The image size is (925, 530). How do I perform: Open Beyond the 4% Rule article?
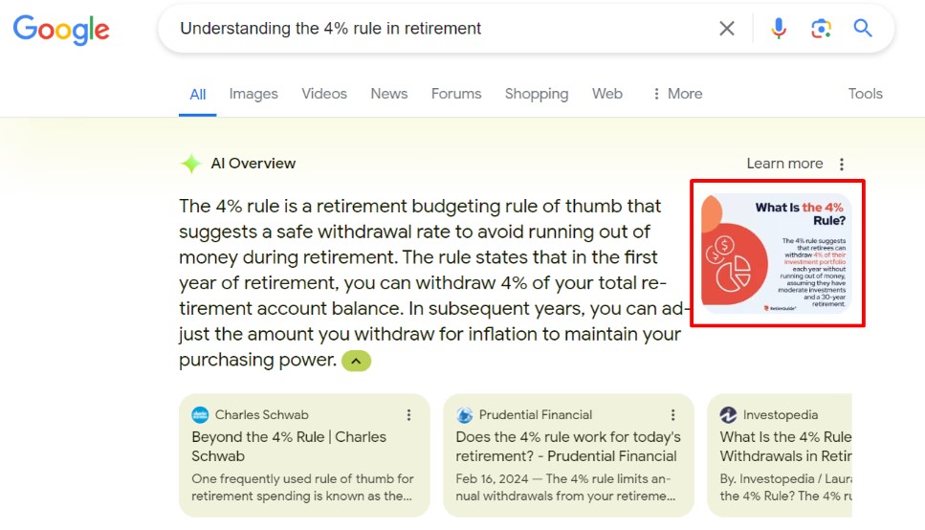[x=289, y=446]
